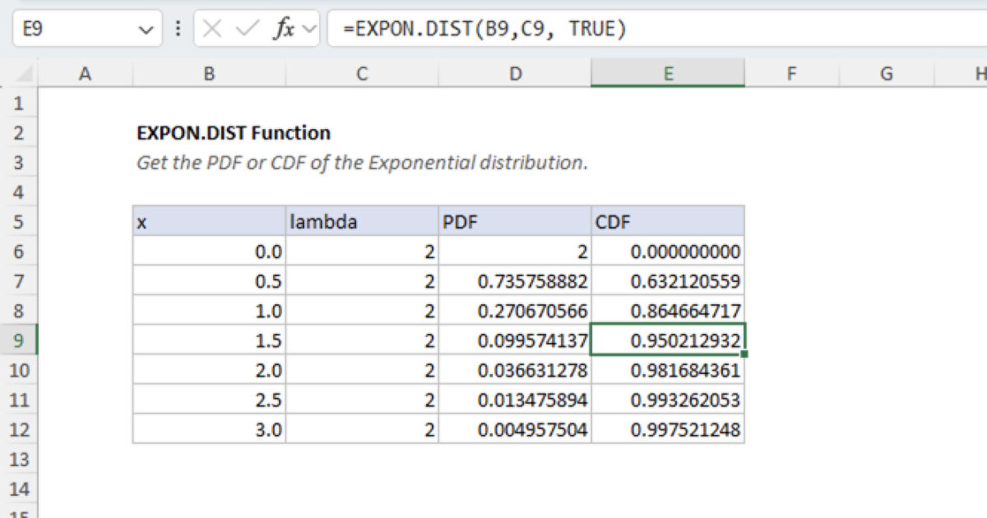Click the three-dot separator next to Name Box

click(178, 28)
